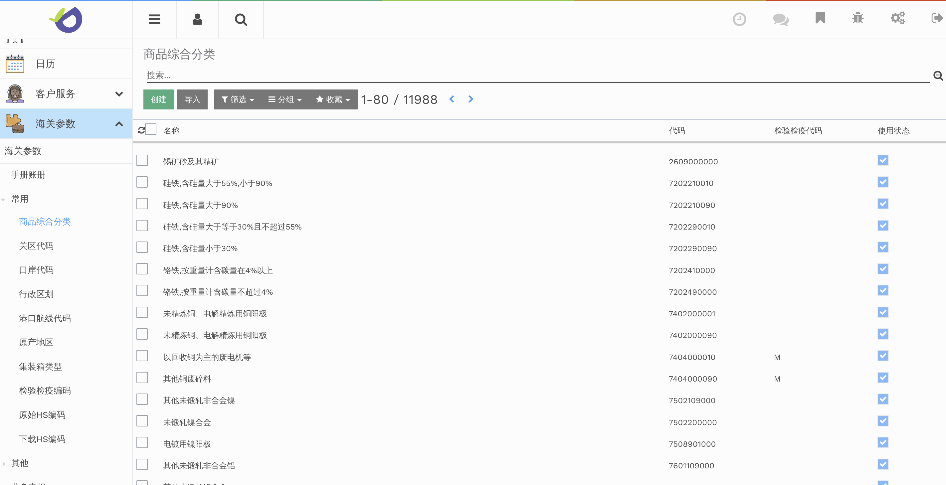Click the 导入 import button
The height and width of the screenshot is (485, 946).
(x=192, y=99)
